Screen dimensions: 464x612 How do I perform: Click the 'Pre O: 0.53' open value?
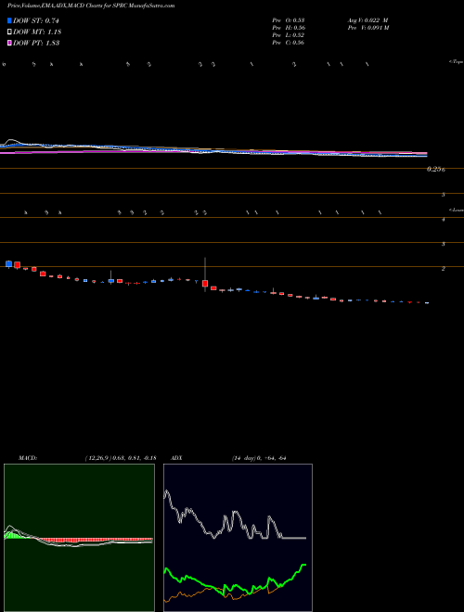289,19
